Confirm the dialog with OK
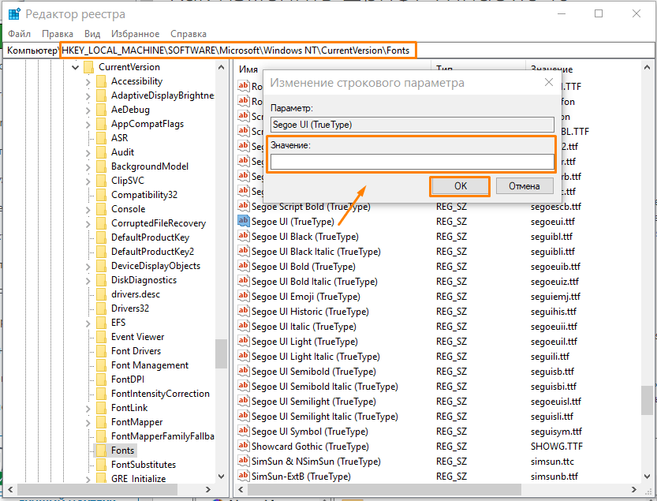Viewport: 657px width, 501px height. [460, 186]
